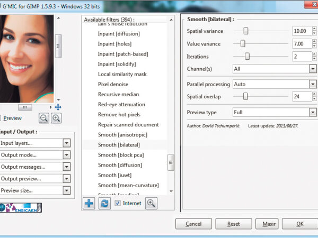Click the magnifier icon beside the Internet checkbox
This screenshot has height=238, width=318.
(152, 203)
